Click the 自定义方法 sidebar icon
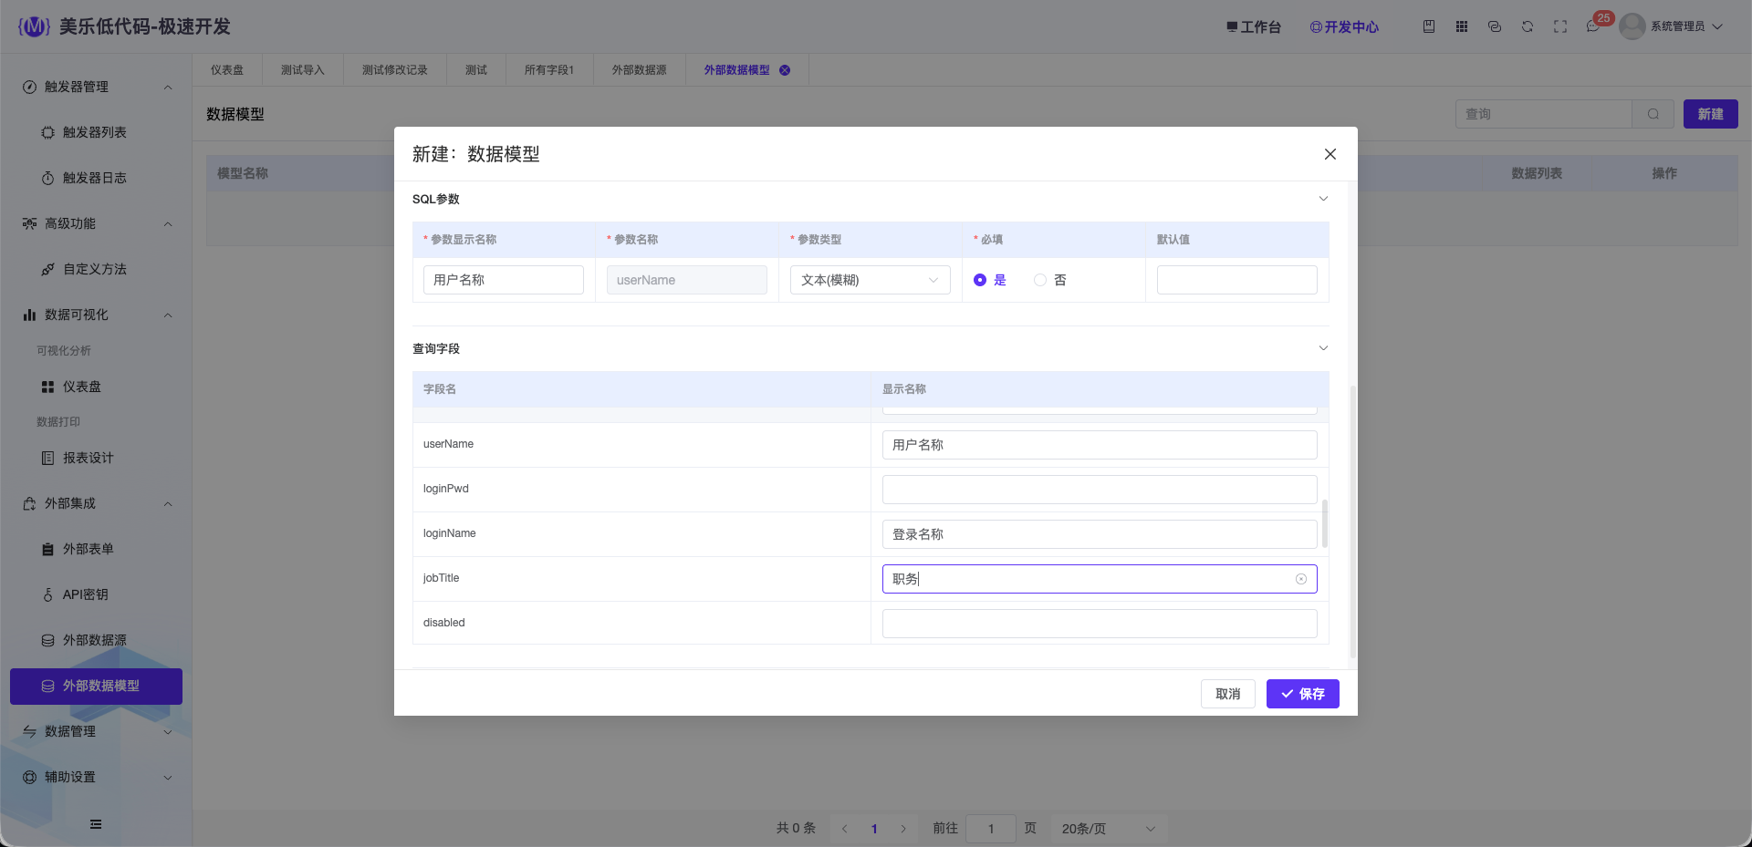 48,269
